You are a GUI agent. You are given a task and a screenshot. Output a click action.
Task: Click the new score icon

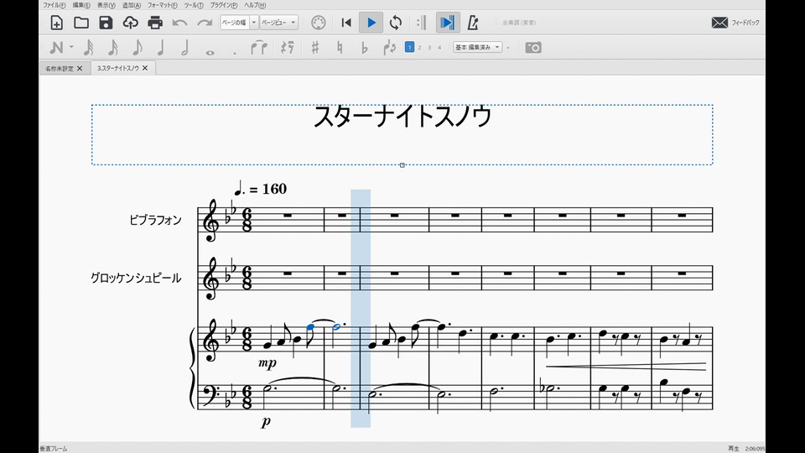tap(57, 23)
